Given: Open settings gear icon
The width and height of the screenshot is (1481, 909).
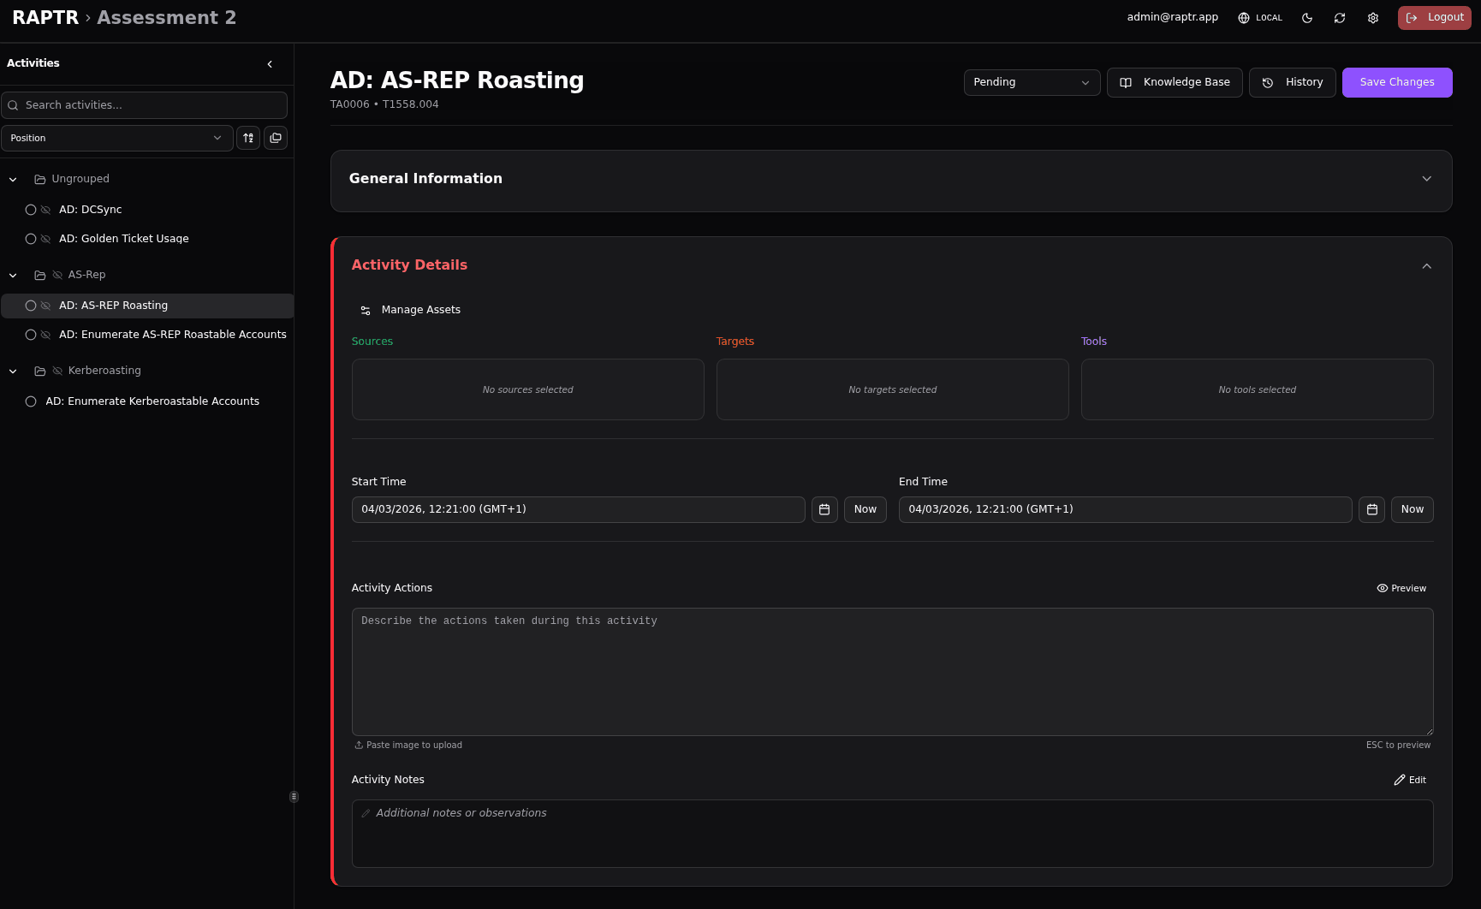Looking at the screenshot, I should coord(1373,18).
